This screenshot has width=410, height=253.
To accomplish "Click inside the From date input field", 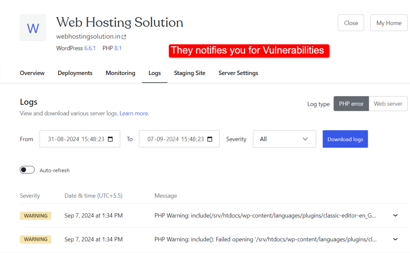I will coord(76,139).
